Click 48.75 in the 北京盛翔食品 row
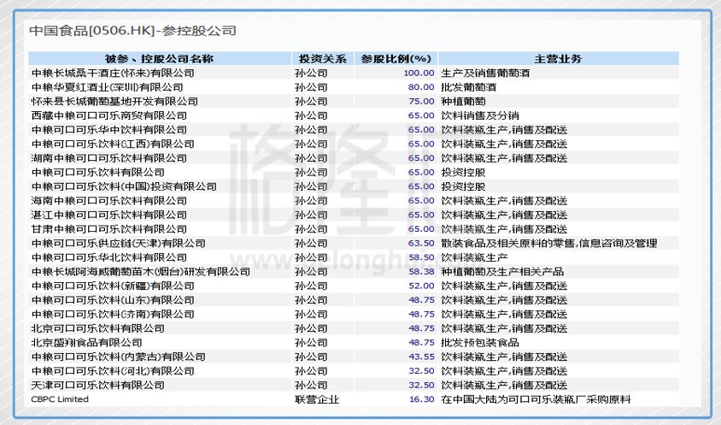The image size is (721, 425). 421,343
